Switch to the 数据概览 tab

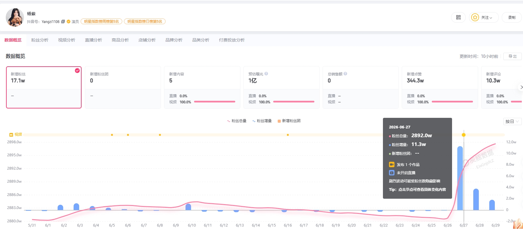point(13,40)
